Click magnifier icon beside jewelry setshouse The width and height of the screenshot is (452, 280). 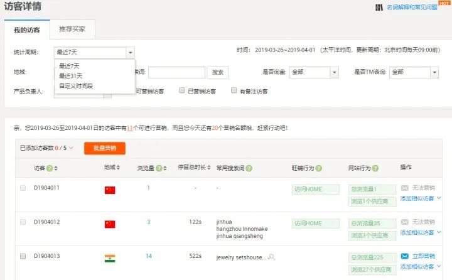coord(271,257)
